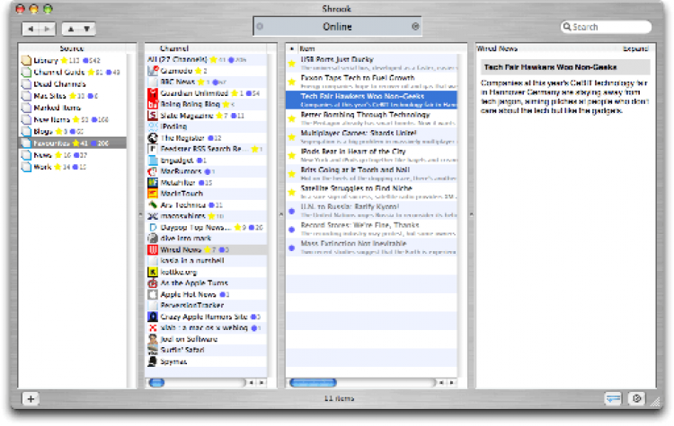Click the Spymac channel icon
The image size is (674, 426).
(153, 361)
